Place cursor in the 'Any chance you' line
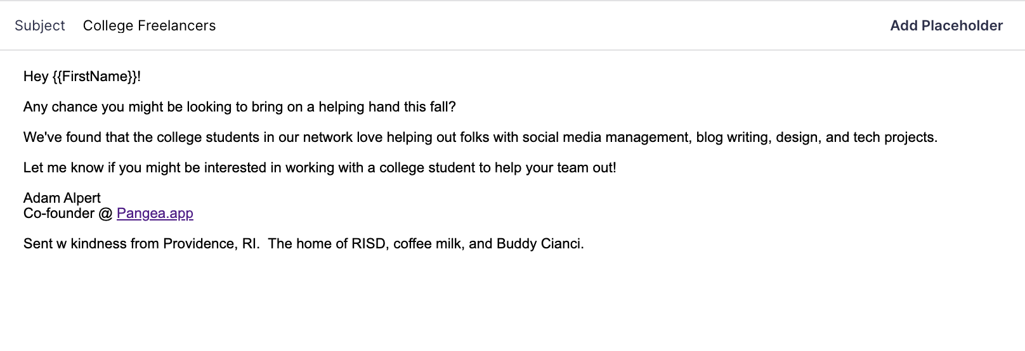 click(x=70, y=107)
